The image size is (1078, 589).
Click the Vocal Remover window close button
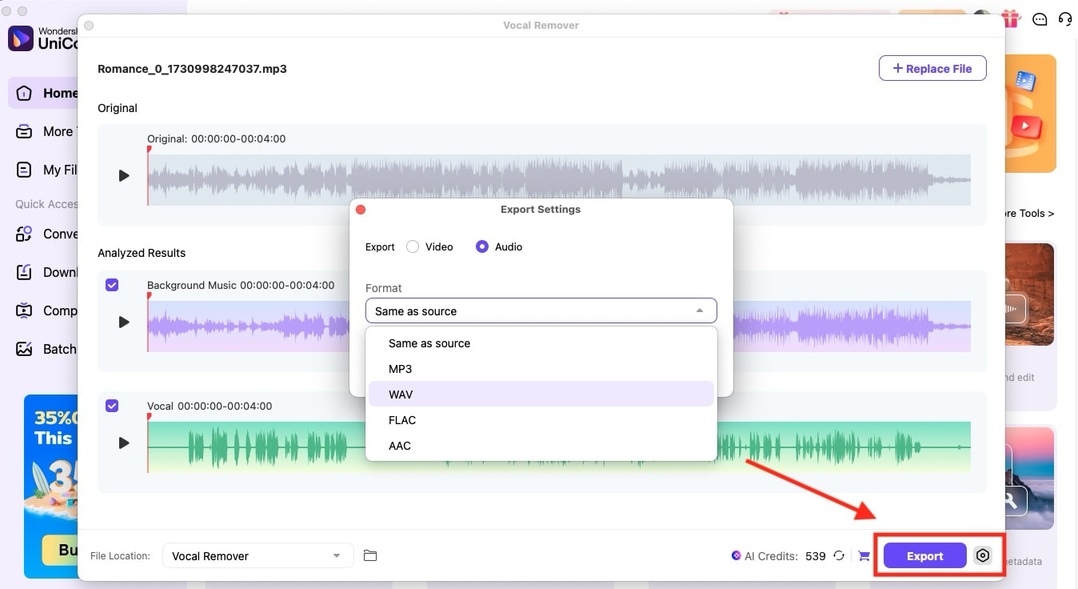pos(89,26)
